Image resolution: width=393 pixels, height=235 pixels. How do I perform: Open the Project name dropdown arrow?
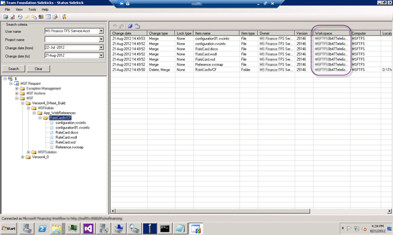tap(101, 39)
